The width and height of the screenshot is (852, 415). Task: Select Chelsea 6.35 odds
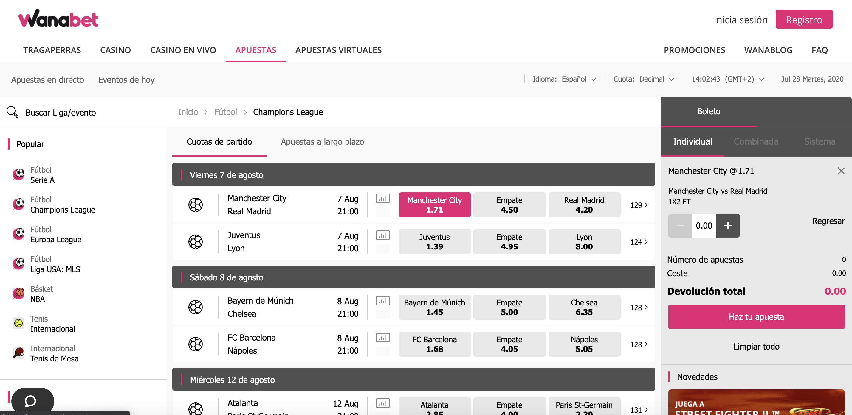(584, 307)
